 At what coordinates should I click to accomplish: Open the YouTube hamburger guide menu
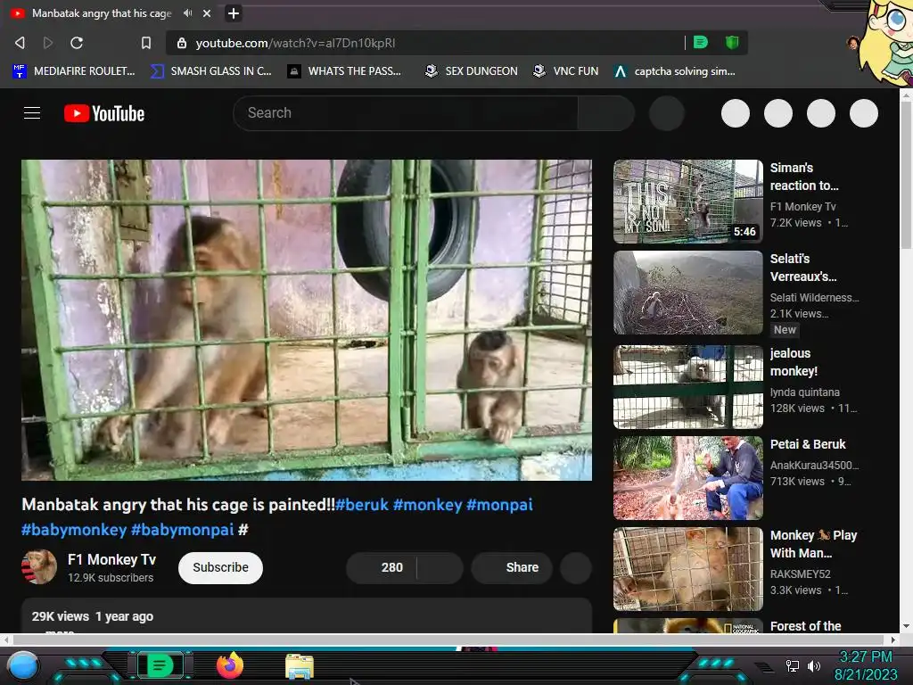[x=32, y=113]
